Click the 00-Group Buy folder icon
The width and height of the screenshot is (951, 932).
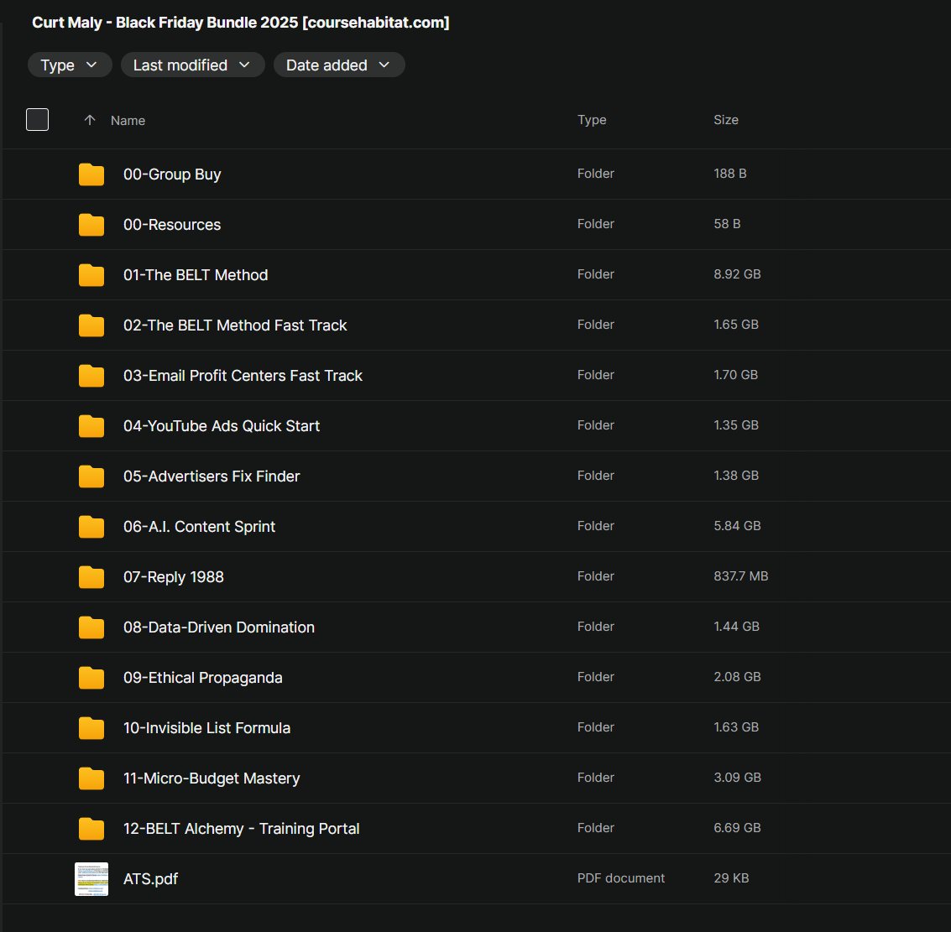91,174
